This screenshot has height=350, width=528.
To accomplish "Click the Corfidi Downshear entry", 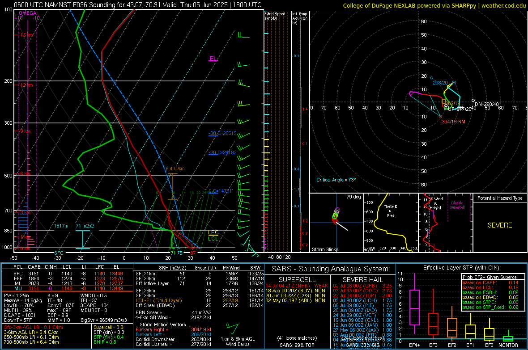I will (174, 339).
